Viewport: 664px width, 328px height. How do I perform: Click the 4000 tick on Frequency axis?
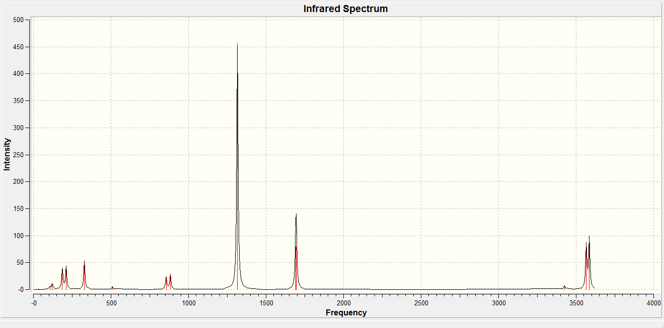click(653, 303)
